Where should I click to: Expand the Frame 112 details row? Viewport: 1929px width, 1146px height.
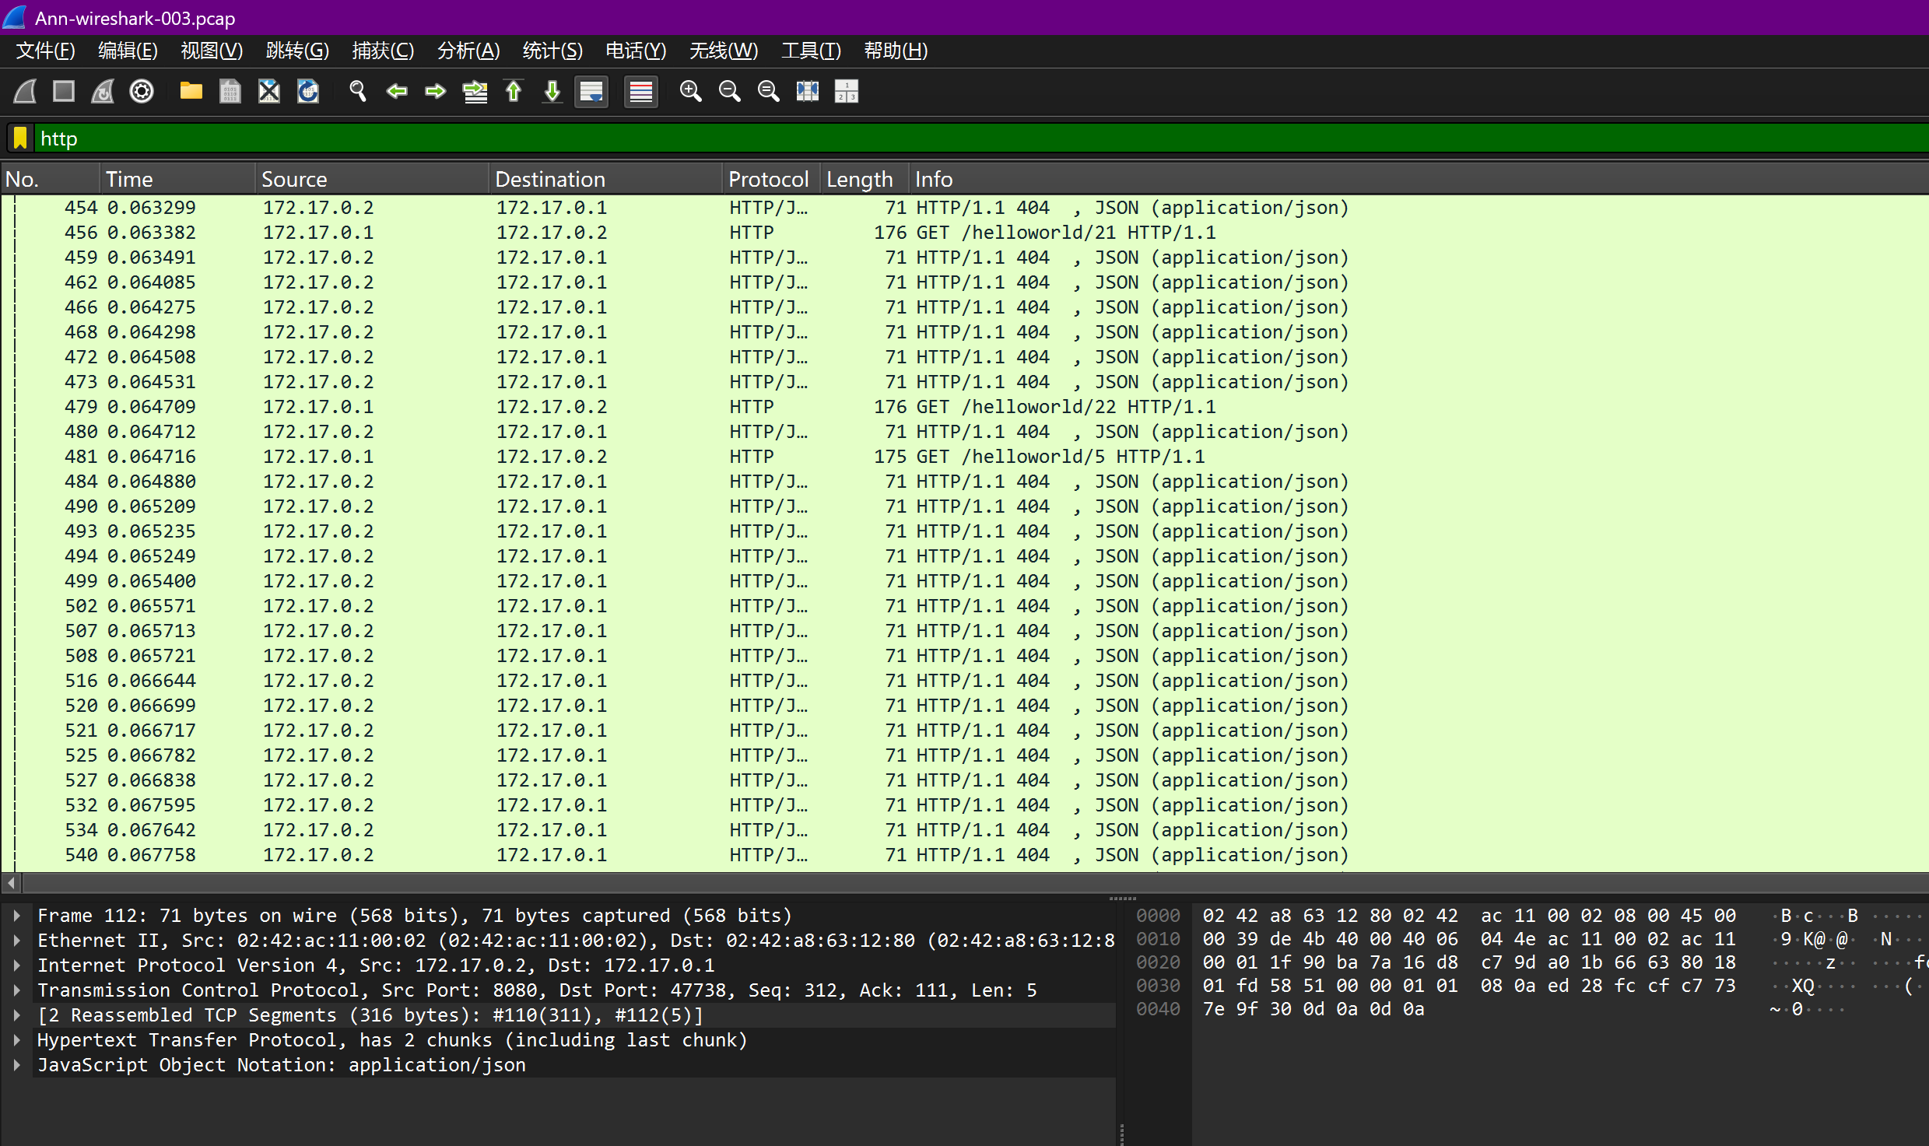click(x=16, y=916)
